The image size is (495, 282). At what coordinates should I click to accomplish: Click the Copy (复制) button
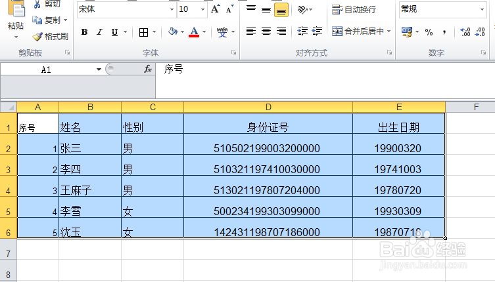(x=47, y=20)
